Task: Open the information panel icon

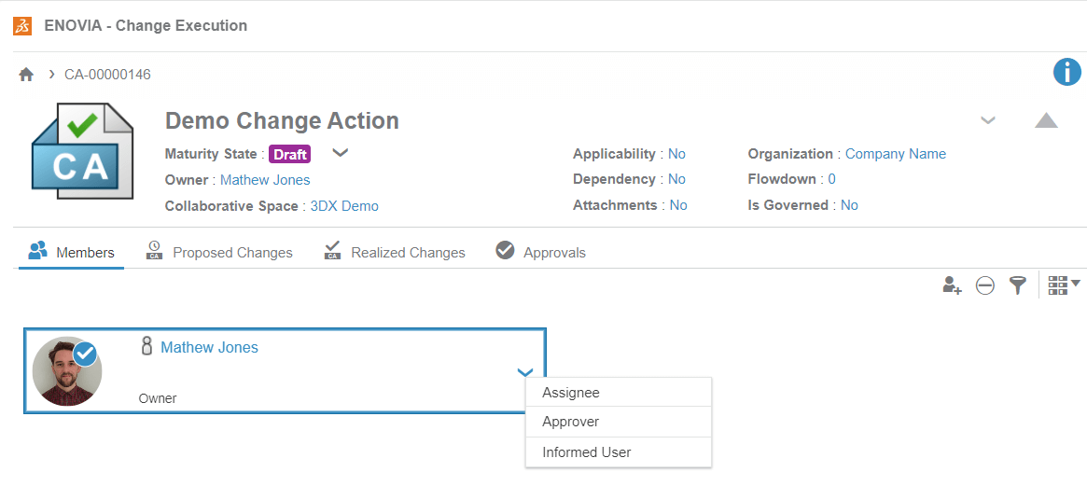Action: coord(1066,72)
